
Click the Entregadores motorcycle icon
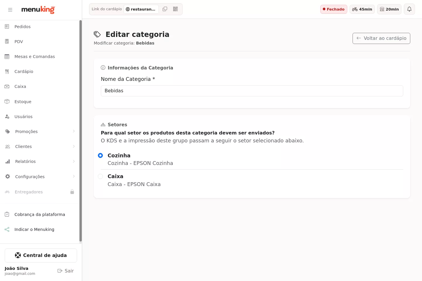pyautogui.click(x=7, y=192)
